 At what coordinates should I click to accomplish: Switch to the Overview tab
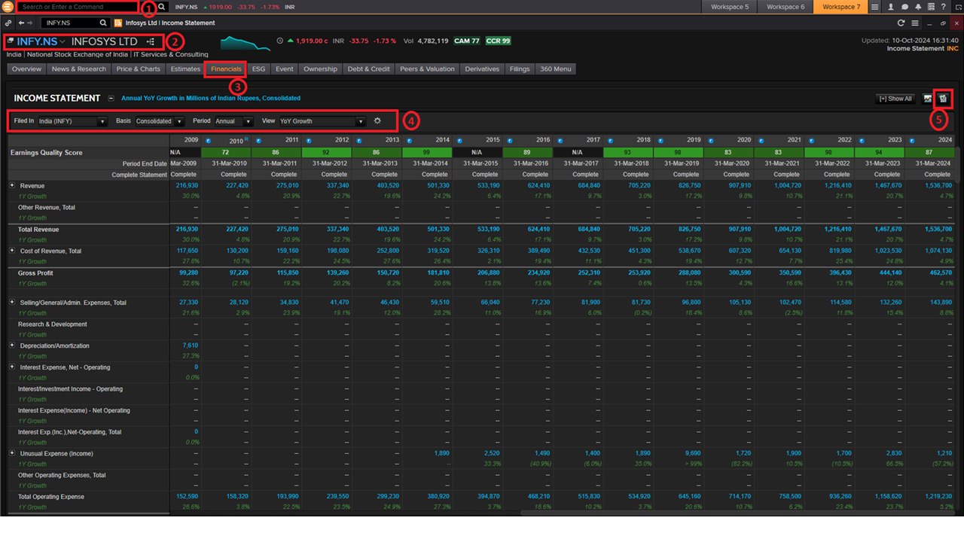[26, 69]
